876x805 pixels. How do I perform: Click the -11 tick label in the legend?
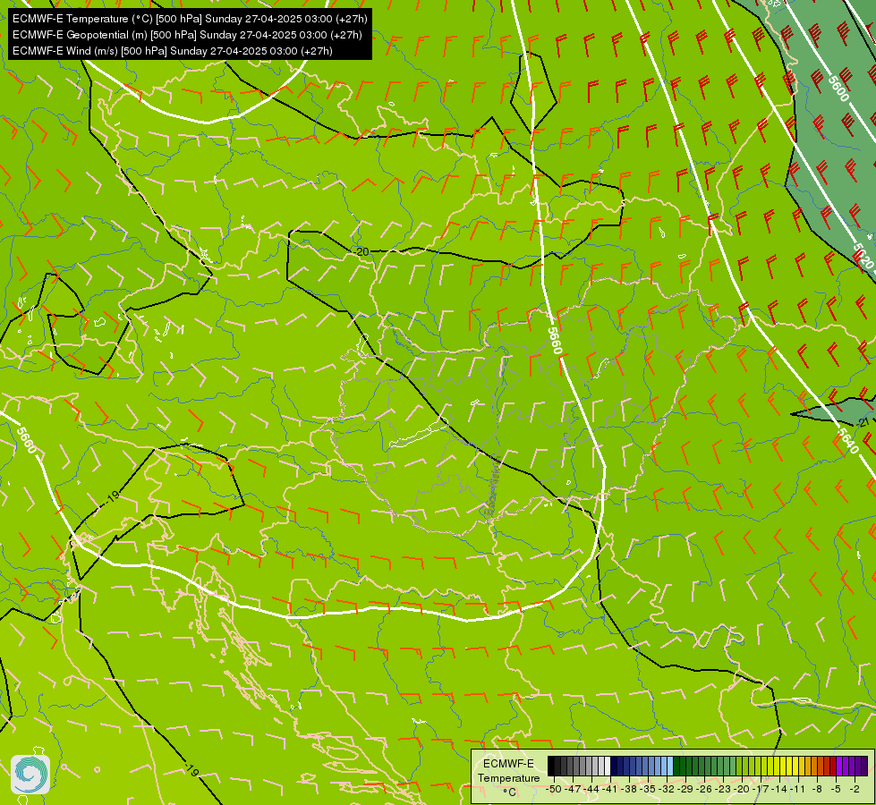coord(798,789)
